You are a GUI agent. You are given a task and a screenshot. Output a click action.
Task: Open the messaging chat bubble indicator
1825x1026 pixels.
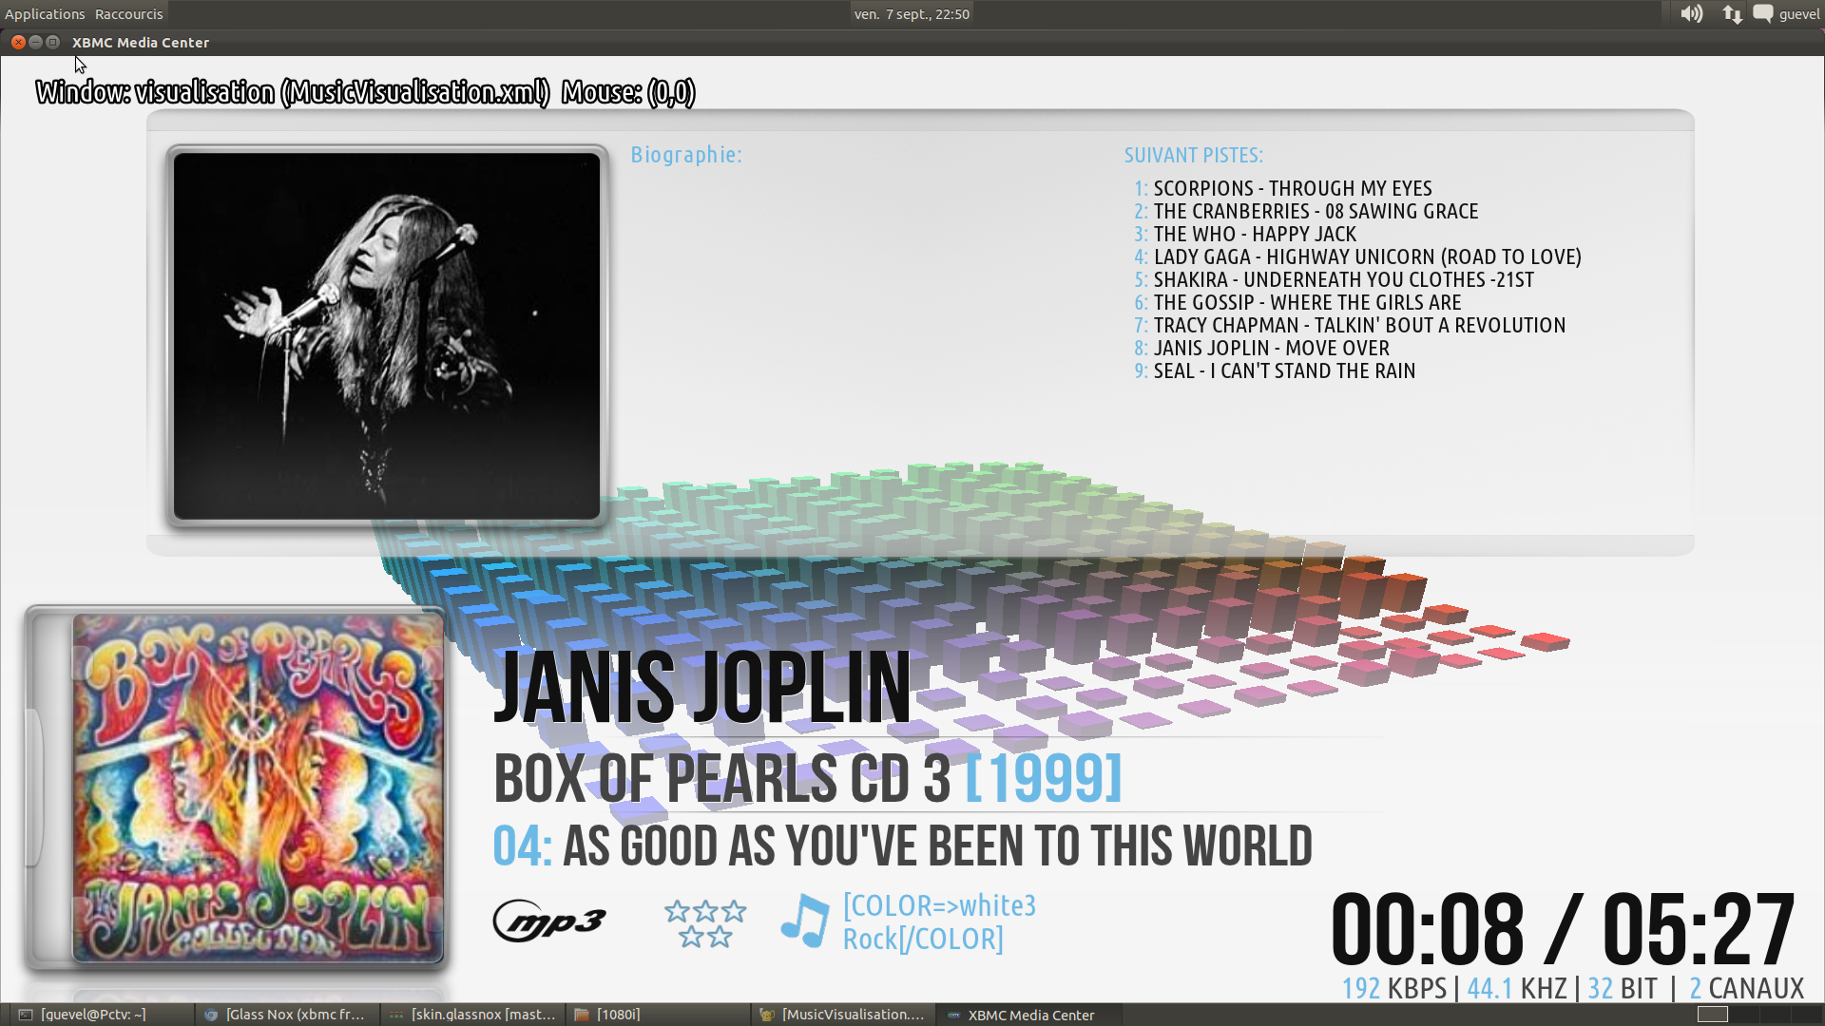pos(1763,14)
